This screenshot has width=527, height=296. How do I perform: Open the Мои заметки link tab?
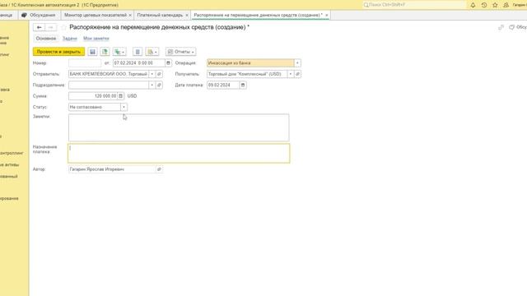(96, 39)
